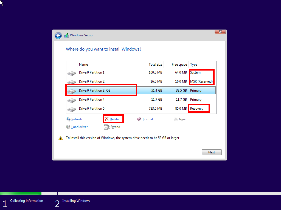The width and height of the screenshot is (281, 210).
Task: Open the Load driver link
Action: 79,127
